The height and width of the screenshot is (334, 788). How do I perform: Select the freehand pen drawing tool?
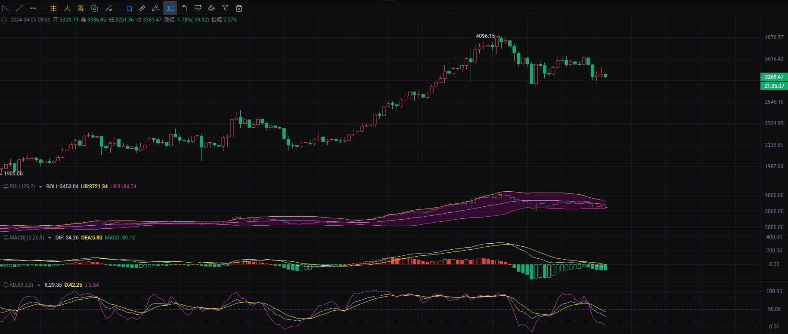[x=156, y=8]
